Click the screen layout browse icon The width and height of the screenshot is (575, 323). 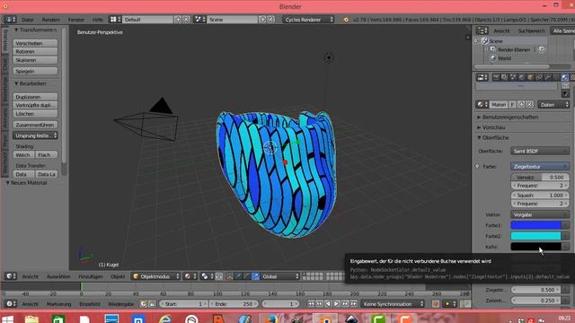116,20
